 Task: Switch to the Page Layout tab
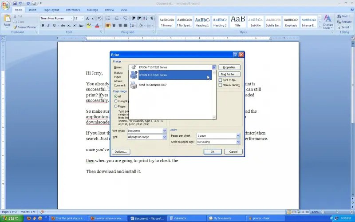tap(51, 10)
